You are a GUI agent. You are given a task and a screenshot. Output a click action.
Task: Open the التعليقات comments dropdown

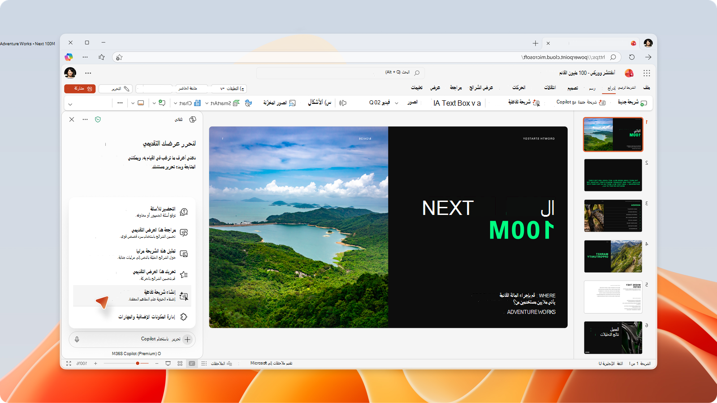[x=229, y=89]
